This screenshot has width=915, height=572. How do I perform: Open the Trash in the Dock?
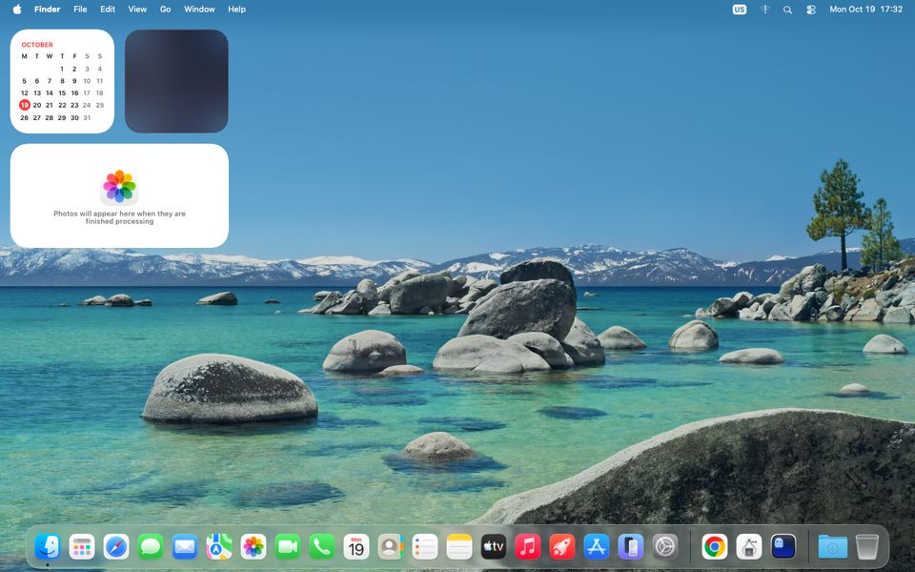coord(867,547)
